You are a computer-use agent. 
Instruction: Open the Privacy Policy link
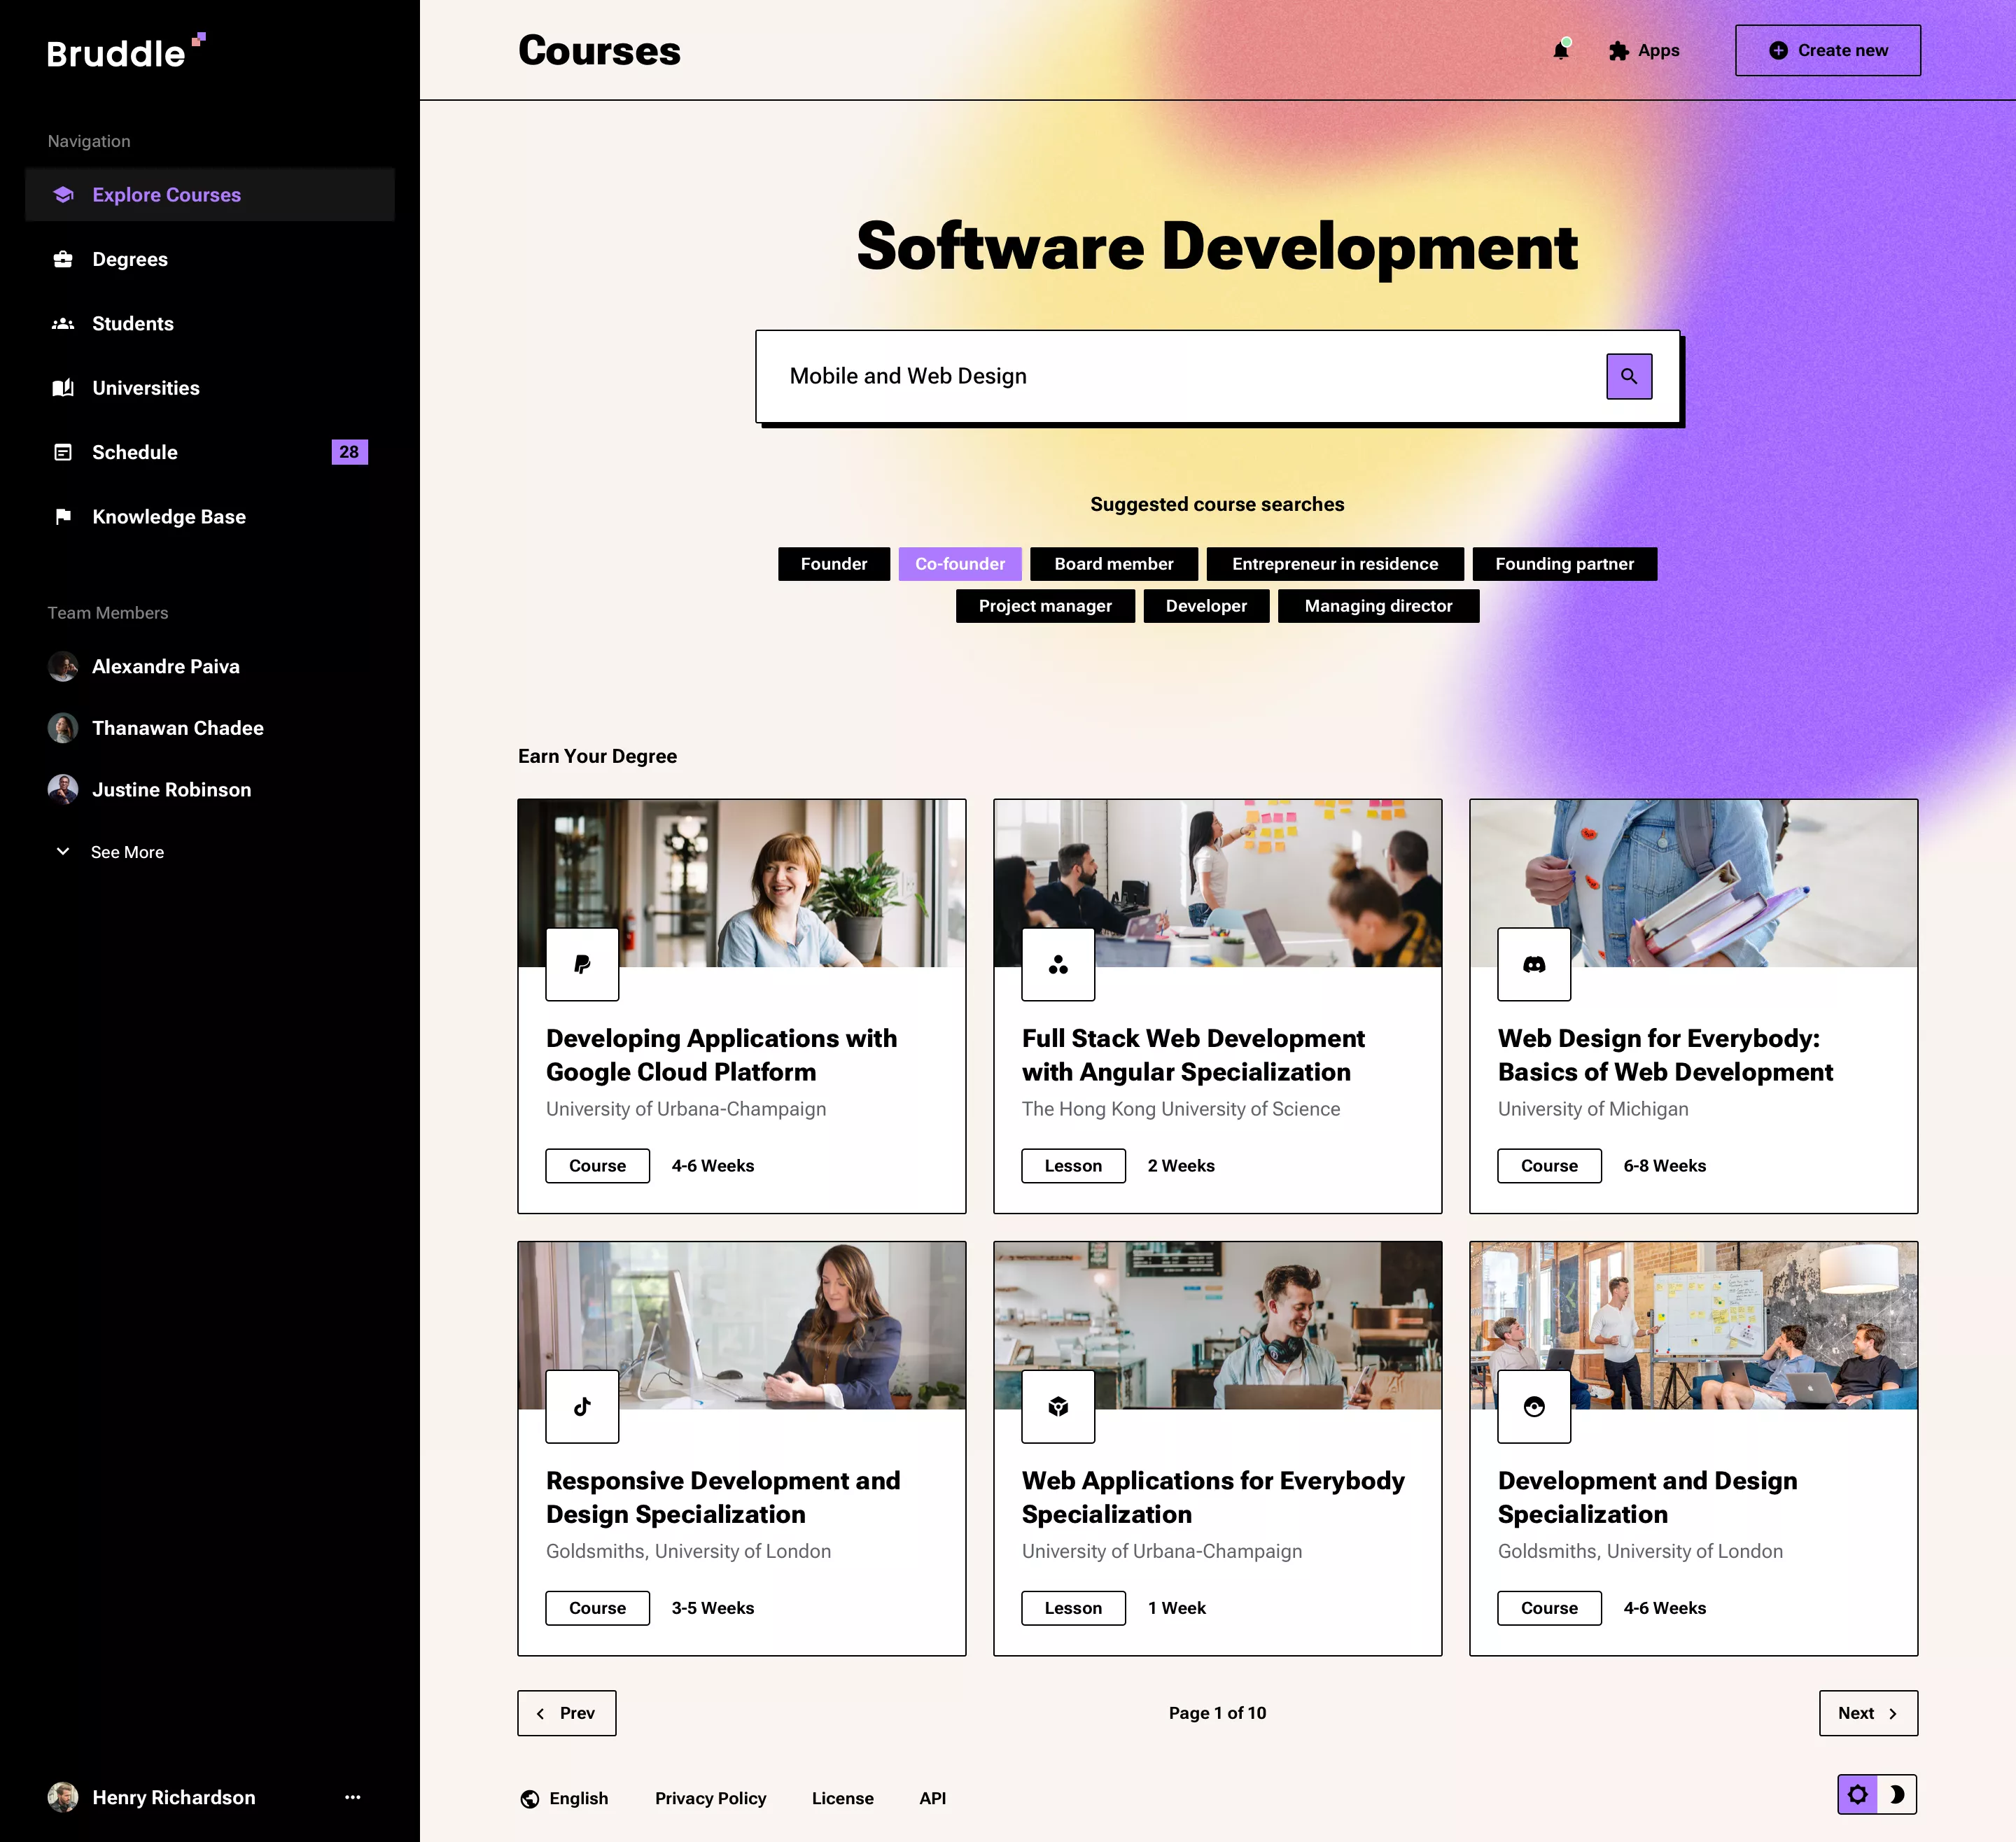(x=710, y=1797)
